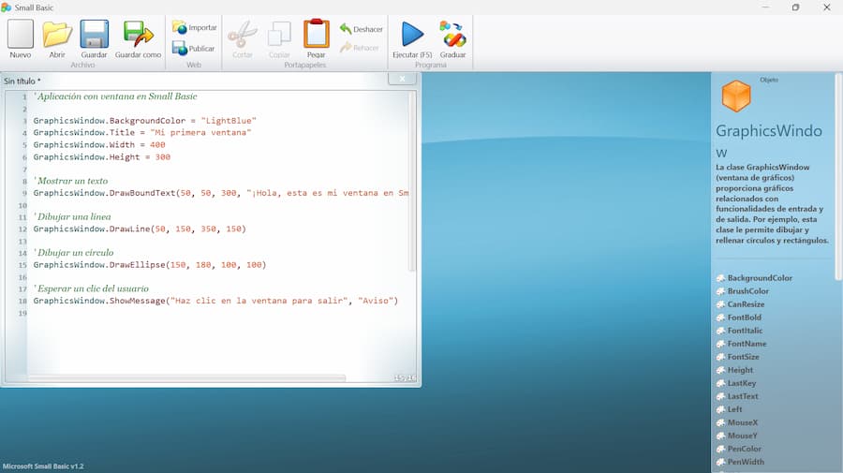Click the orange cube Objeto icon
Viewport: 843px width, 473px height.
736,96
